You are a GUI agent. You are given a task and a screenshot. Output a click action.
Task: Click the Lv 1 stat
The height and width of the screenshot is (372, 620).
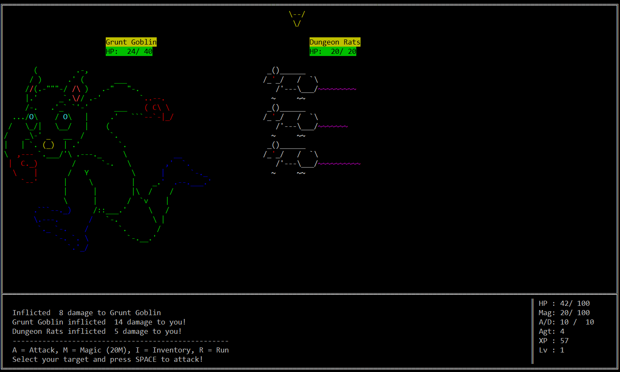pyautogui.click(x=552, y=350)
